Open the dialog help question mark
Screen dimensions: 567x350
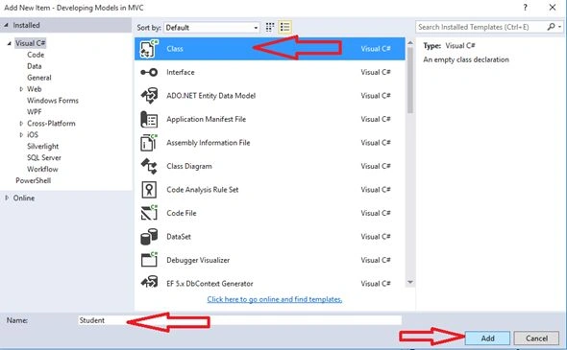point(525,8)
